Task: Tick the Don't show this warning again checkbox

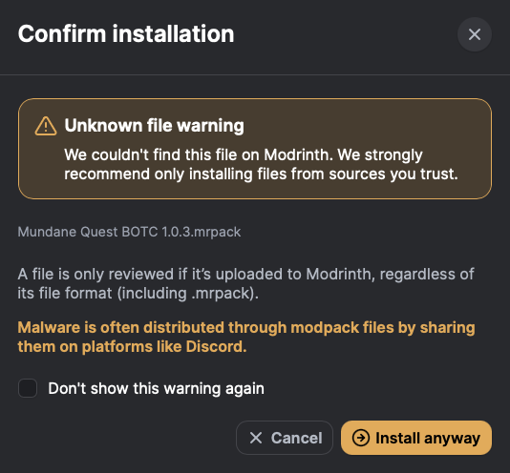Action: [x=28, y=388]
